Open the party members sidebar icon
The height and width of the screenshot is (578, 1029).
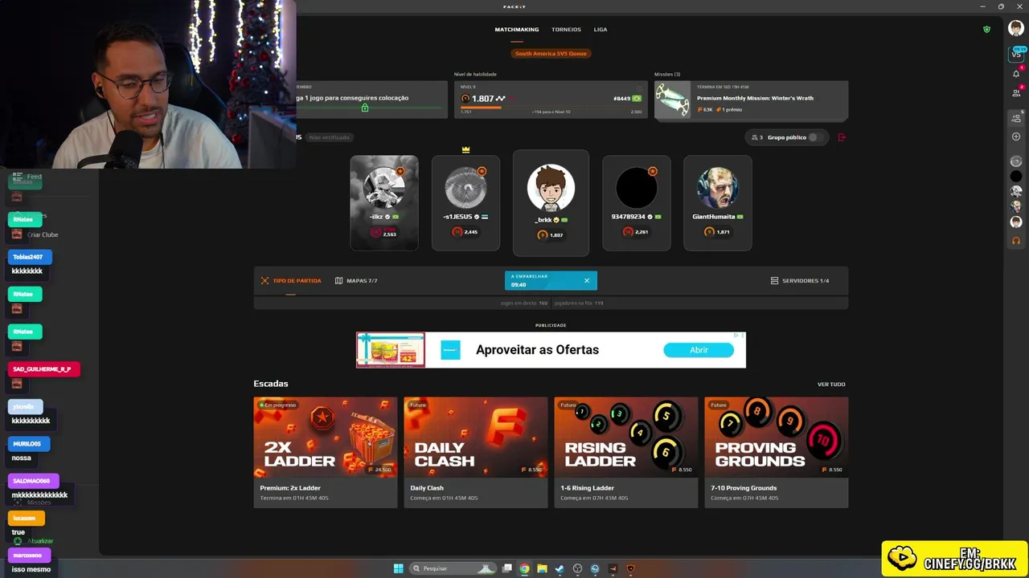[x=1016, y=119]
